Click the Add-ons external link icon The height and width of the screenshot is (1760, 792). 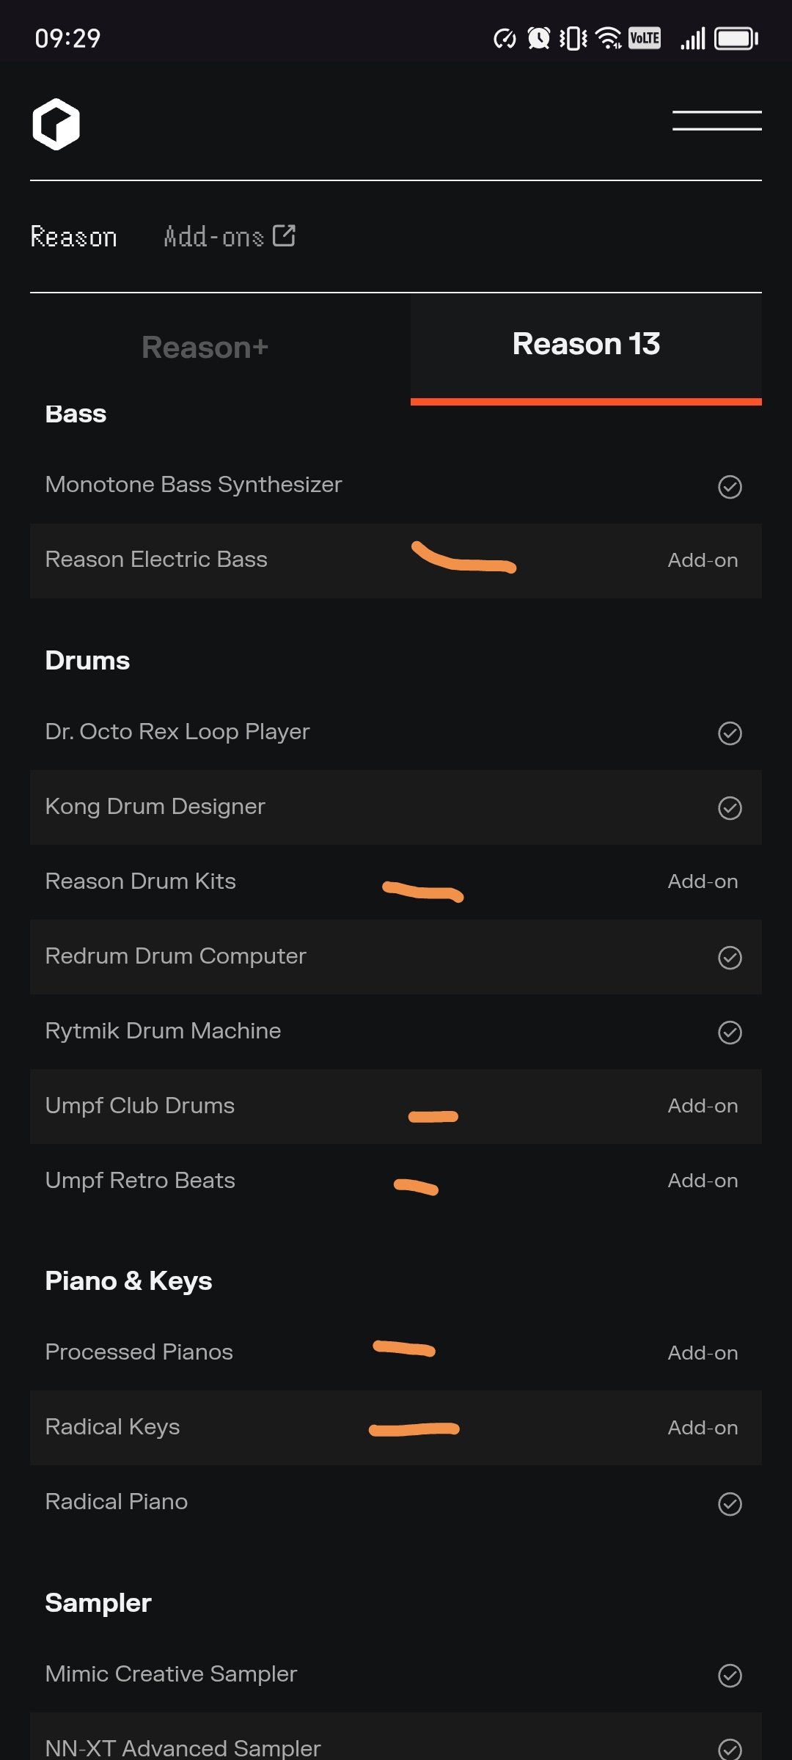pos(284,235)
